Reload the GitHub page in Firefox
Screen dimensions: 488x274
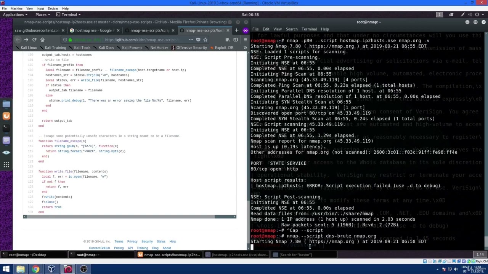click(x=34, y=40)
